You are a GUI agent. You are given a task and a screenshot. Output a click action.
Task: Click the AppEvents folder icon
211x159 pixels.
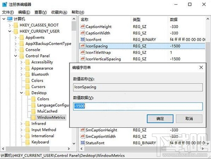pyautogui.click(x=22, y=38)
